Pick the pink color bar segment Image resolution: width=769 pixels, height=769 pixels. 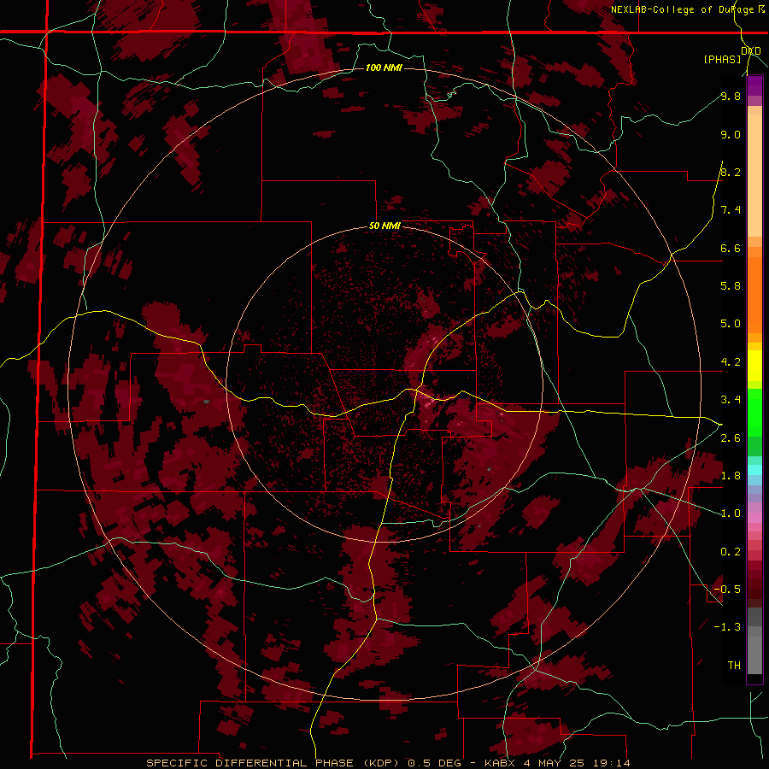(754, 518)
